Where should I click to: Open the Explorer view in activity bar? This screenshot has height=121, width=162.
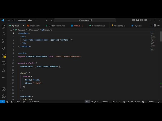tap(4, 26)
